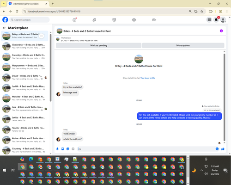Open Copilot from the taskbar
231x185 pixels.
(22, 159)
